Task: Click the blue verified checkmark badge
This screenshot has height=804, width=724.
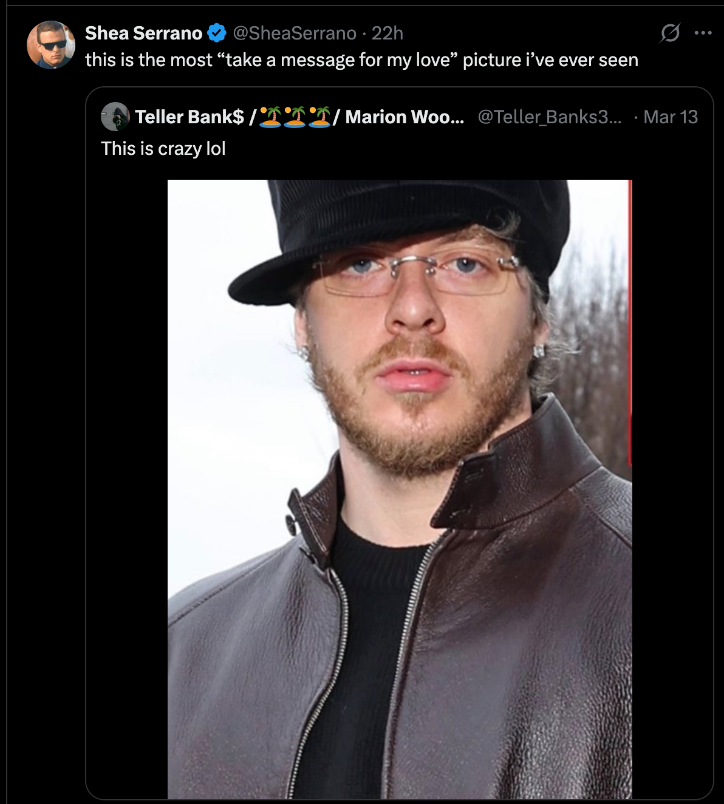Action: coord(217,33)
